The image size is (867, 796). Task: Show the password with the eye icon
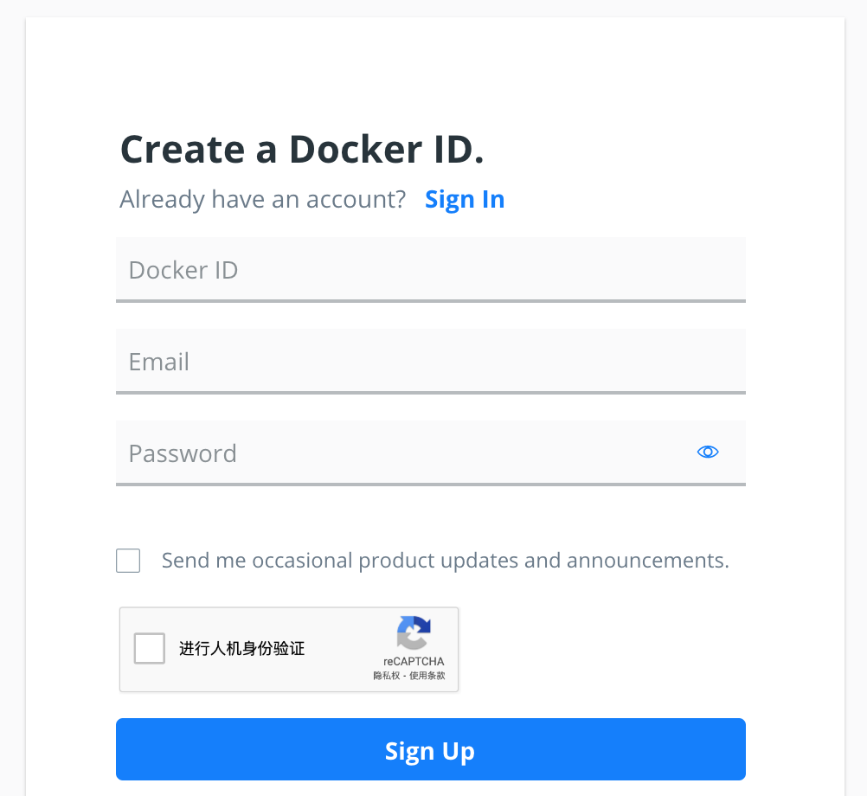(x=708, y=452)
